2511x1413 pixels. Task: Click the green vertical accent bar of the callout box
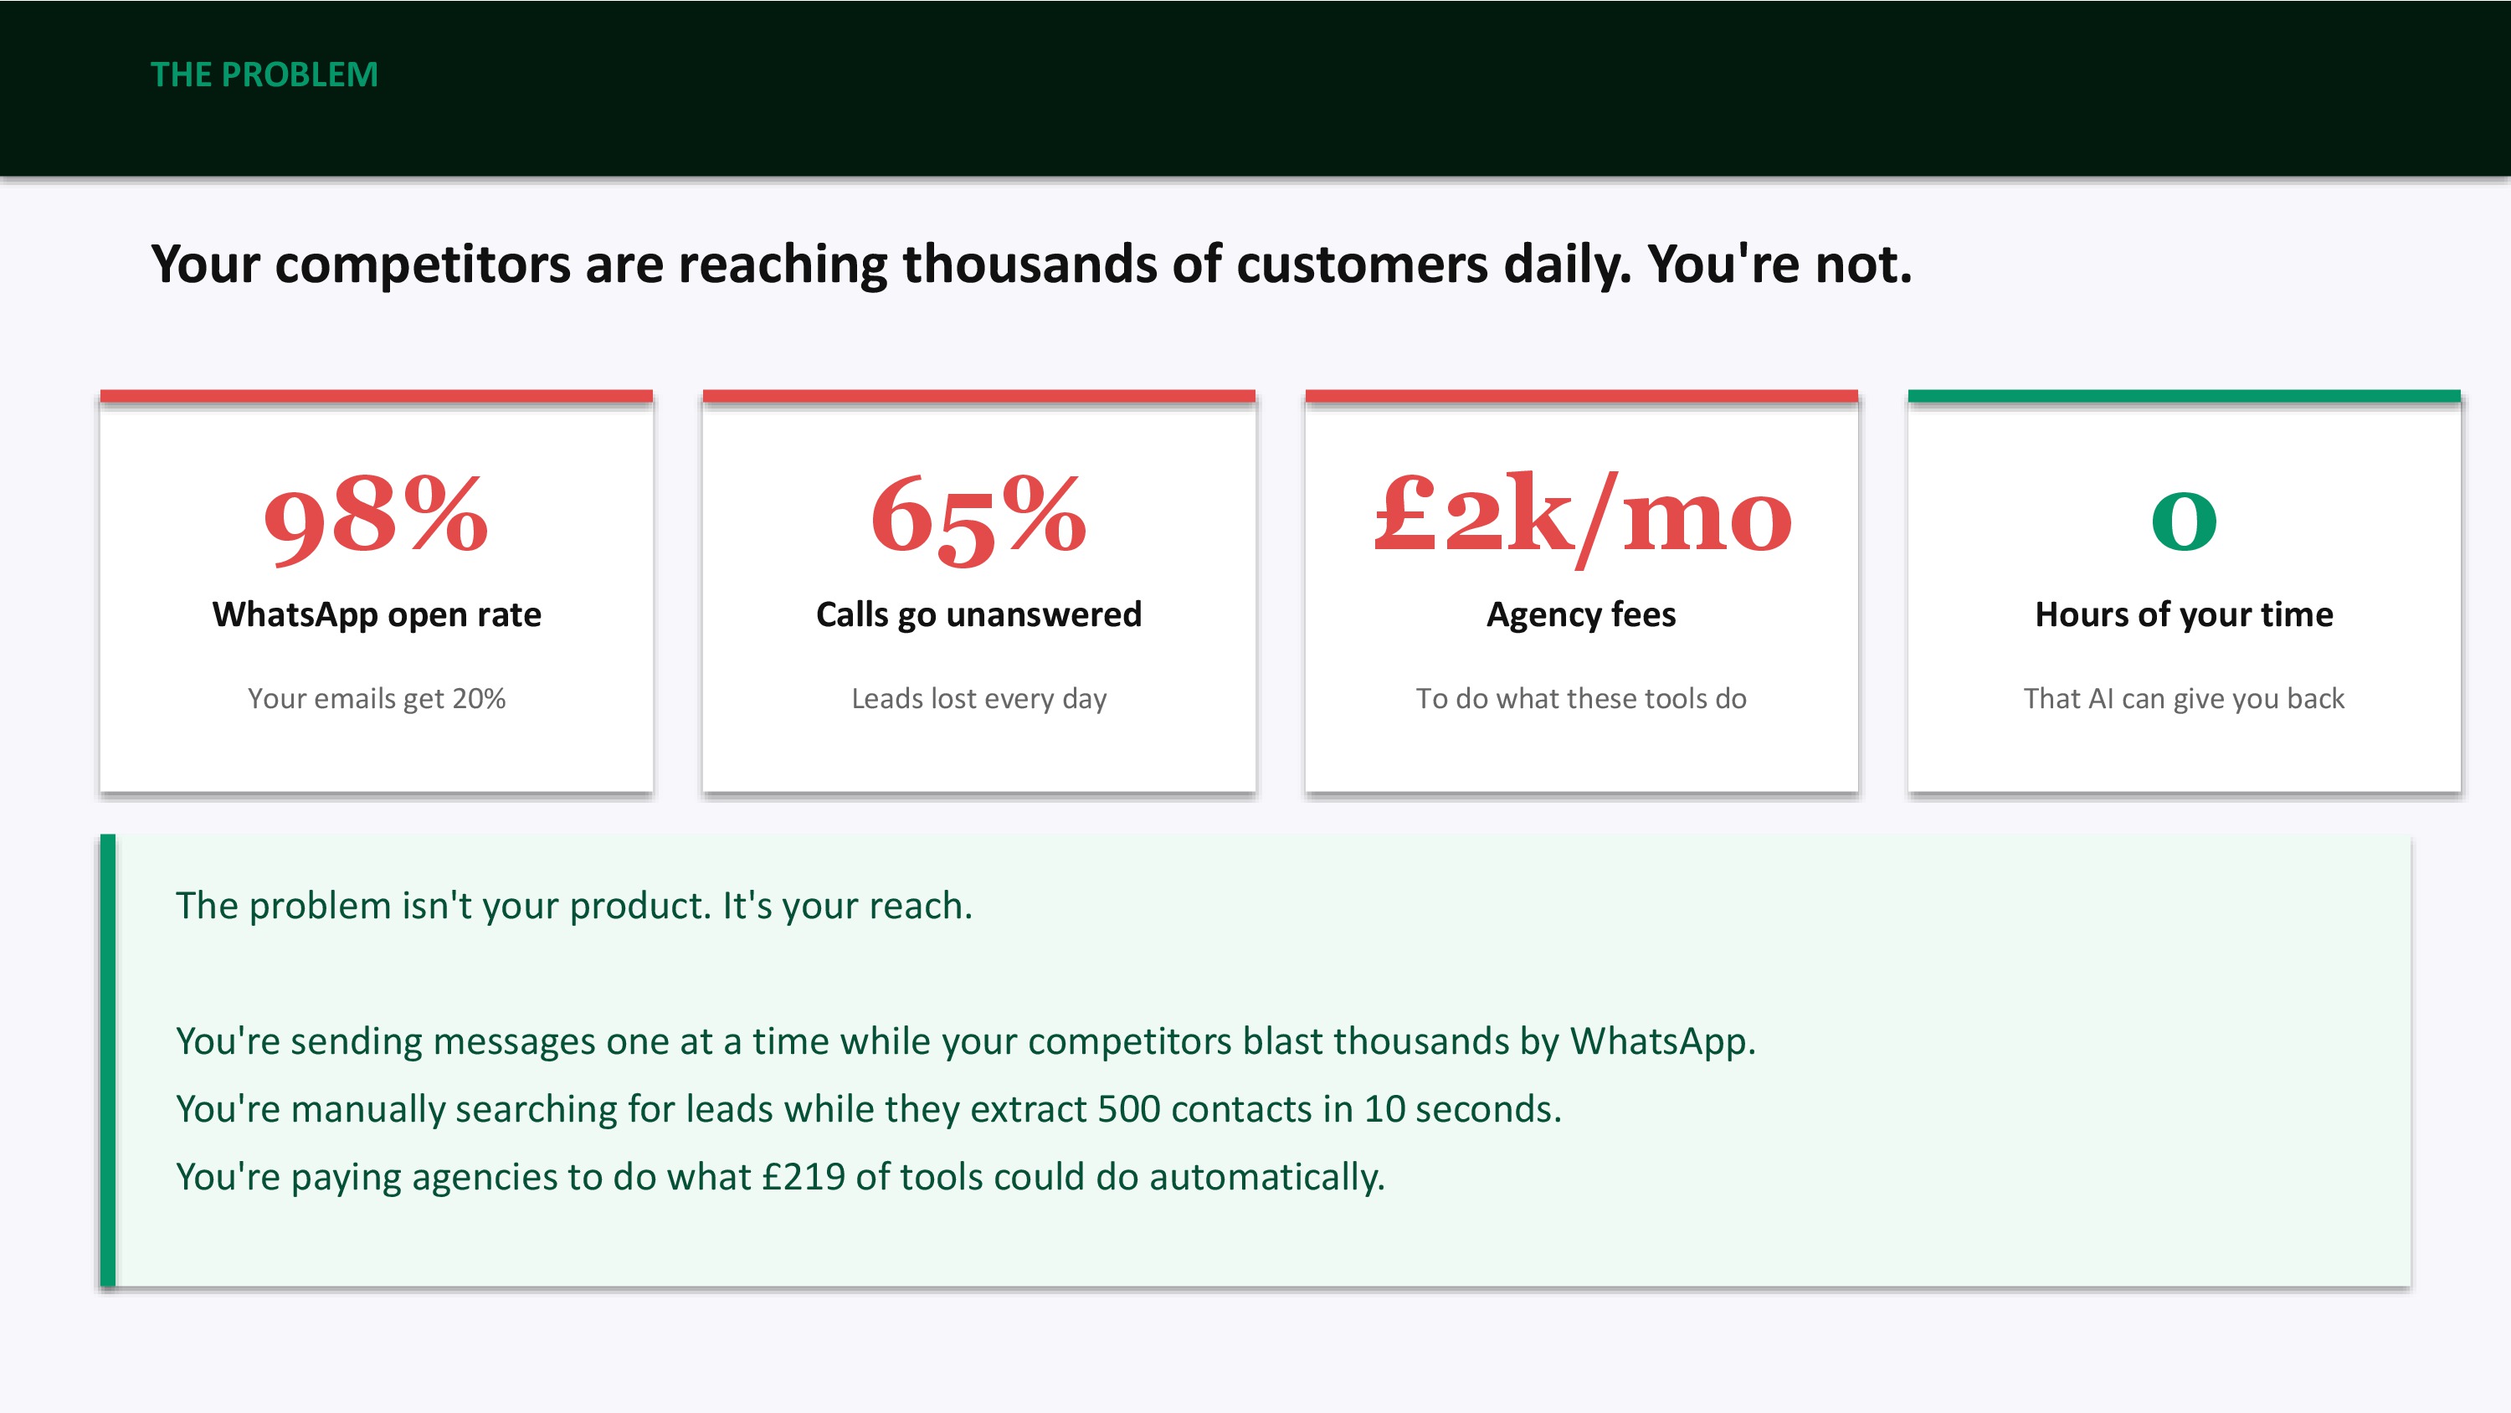click(x=108, y=1060)
